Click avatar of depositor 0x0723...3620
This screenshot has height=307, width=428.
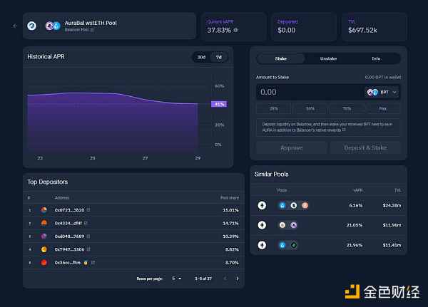coord(44,209)
